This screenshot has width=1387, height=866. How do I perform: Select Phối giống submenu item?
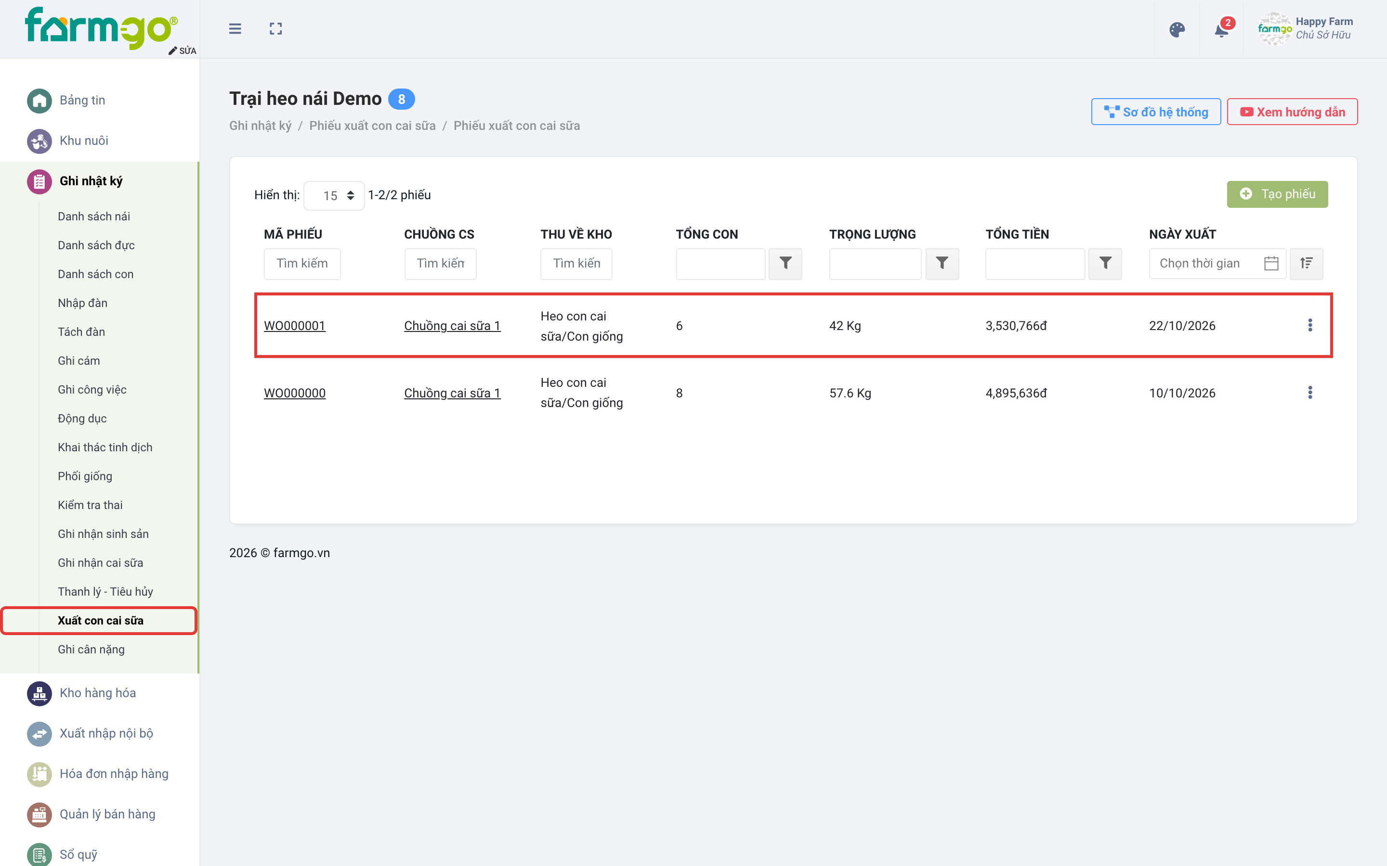tap(85, 476)
